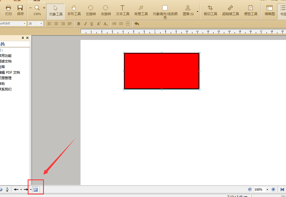Click the pen icon in bottom bar

[x=7, y=189]
